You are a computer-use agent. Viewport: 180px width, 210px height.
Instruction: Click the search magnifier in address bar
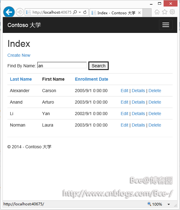[x=75, y=12]
